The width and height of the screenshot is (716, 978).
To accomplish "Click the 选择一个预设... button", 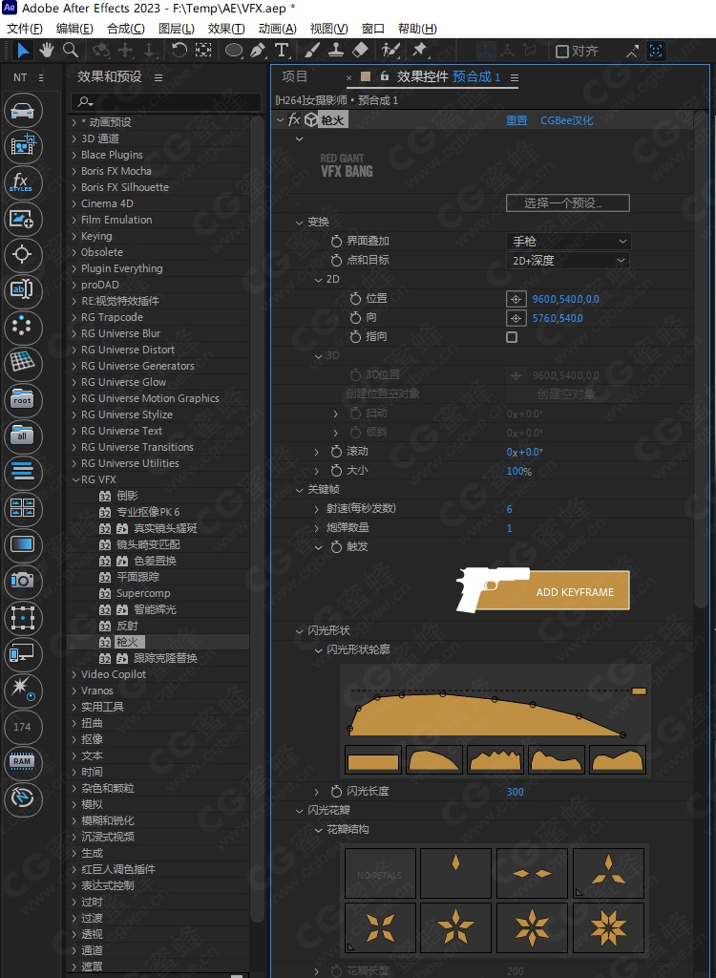I will [568, 202].
